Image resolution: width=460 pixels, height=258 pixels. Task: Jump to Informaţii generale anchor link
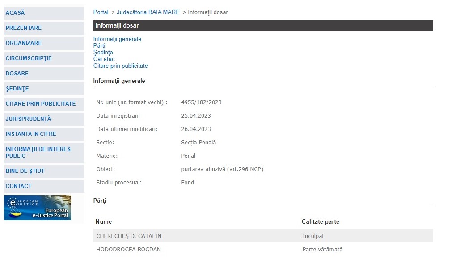(x=117, y=39)
